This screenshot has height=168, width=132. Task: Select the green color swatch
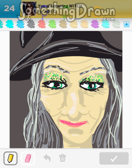point(52,24)
